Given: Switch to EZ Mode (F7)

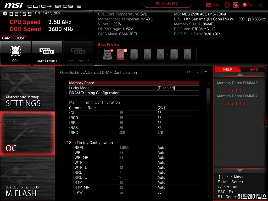Looking at the screenshot, I should coord(167,4).
